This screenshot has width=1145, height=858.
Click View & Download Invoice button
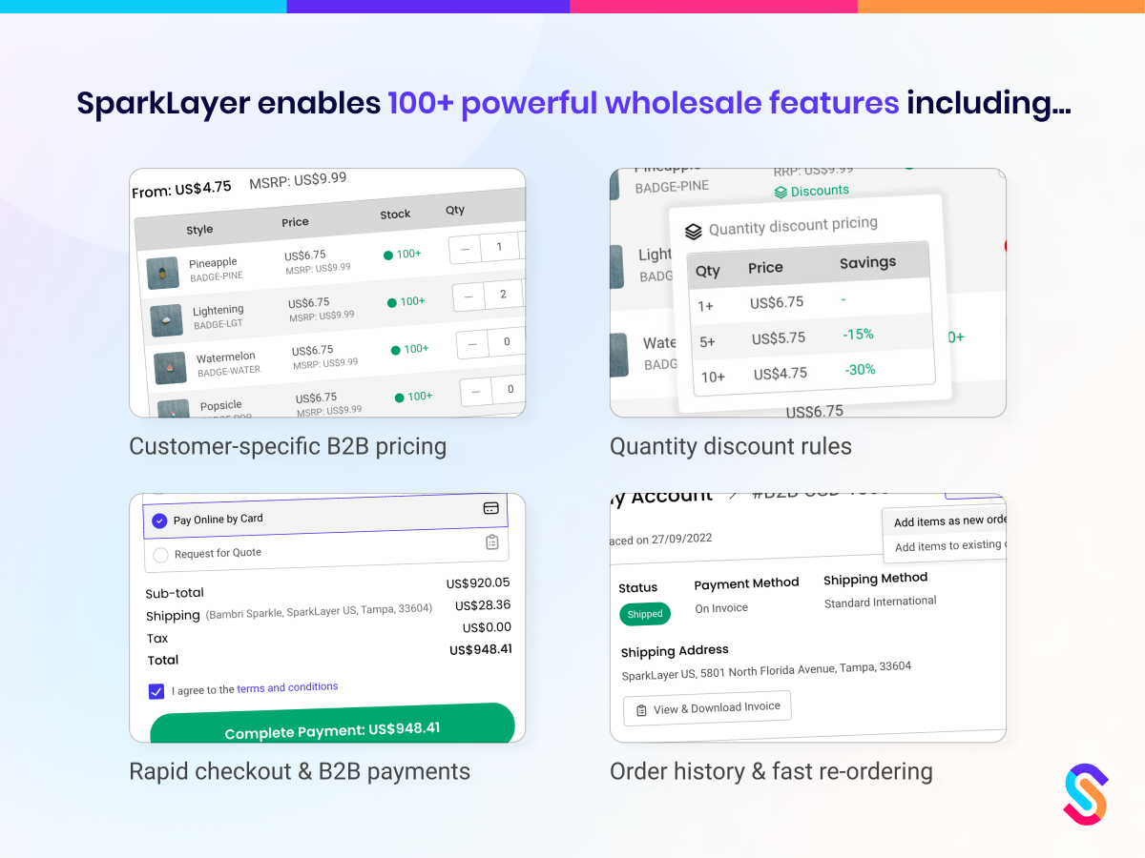tap(707, 708)
